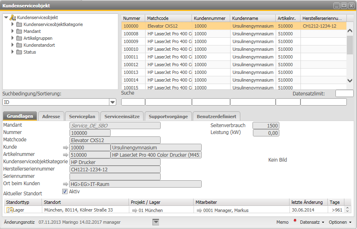The width and height of the screenshot is (357, 229).
Task: Click the Herstellerseriennu... column header
Action: pos(323,18)
